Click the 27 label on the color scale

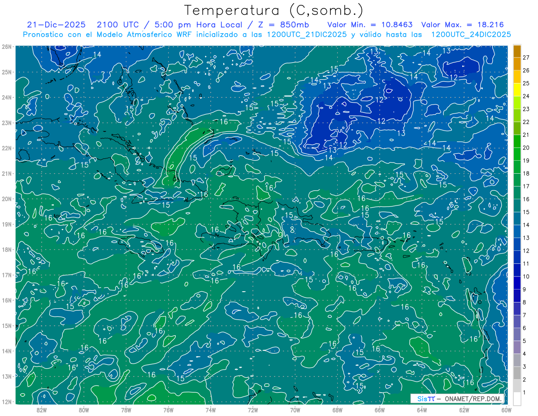pyautogui.click(x=526, y=57)
